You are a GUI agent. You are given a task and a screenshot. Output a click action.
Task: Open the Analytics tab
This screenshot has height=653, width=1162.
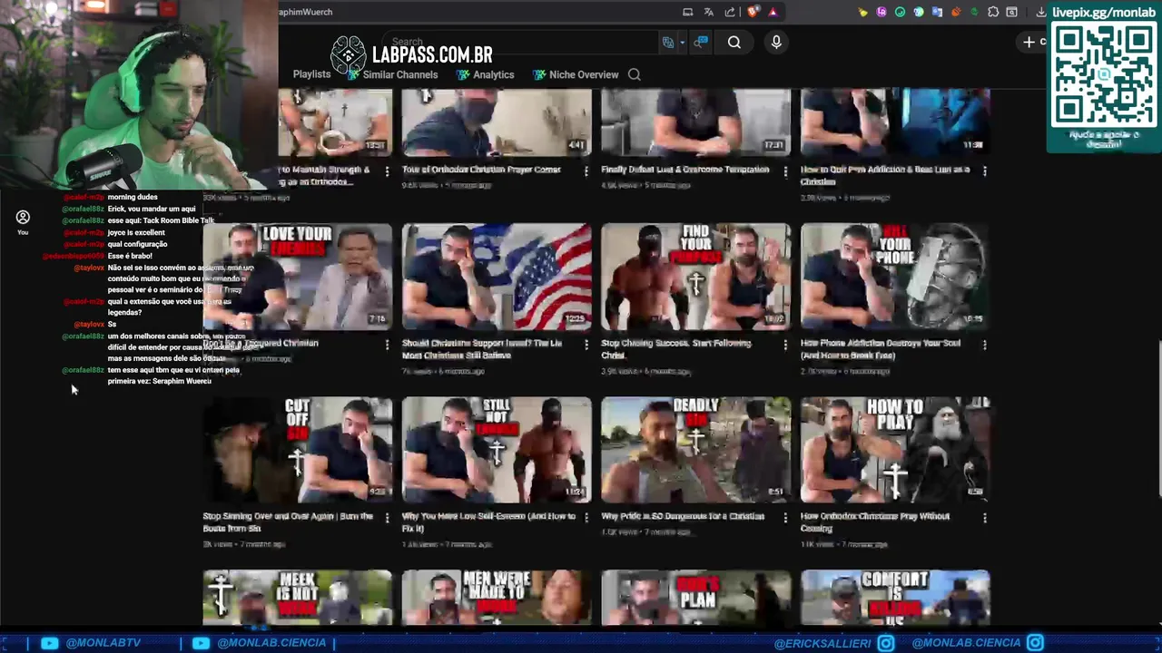(x=486, y=74)
